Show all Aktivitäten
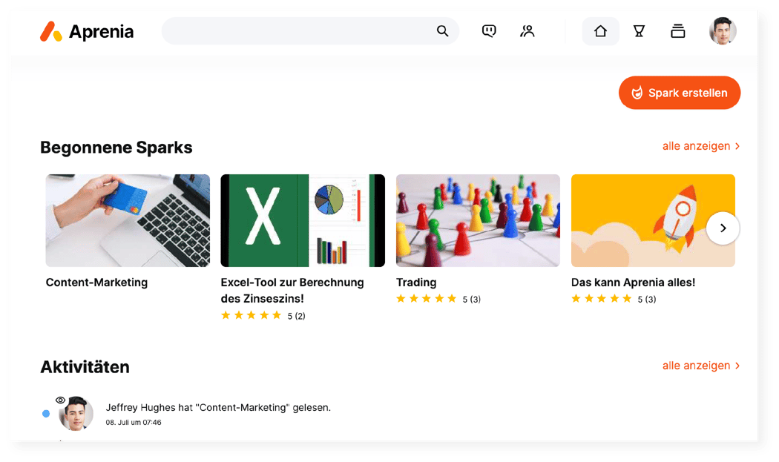779x462 pixels. (x=700, y=366)
